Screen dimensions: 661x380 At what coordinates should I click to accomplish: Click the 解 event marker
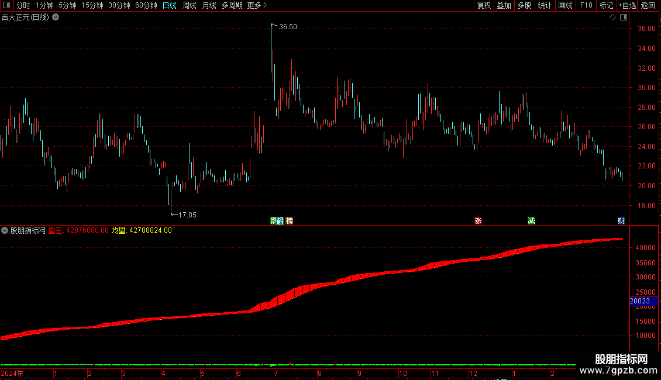tap(280, 221)
